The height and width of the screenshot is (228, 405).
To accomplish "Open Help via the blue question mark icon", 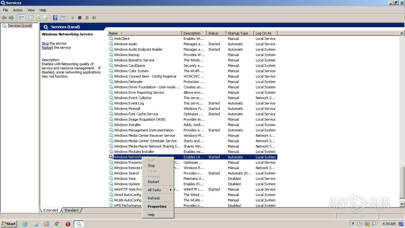I will coord(55,18).
